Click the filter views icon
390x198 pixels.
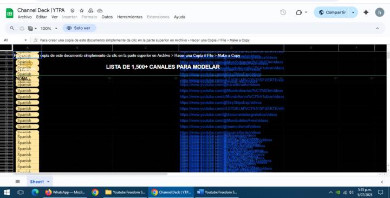click(x=30, y=28)
